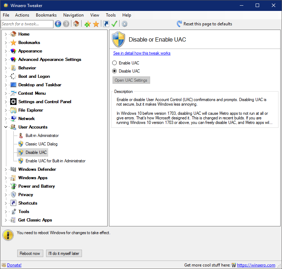The height and width of the screenshot is (269, 282).
Task: Open Home page via house toolbar icon
Action: click(76, 24)
